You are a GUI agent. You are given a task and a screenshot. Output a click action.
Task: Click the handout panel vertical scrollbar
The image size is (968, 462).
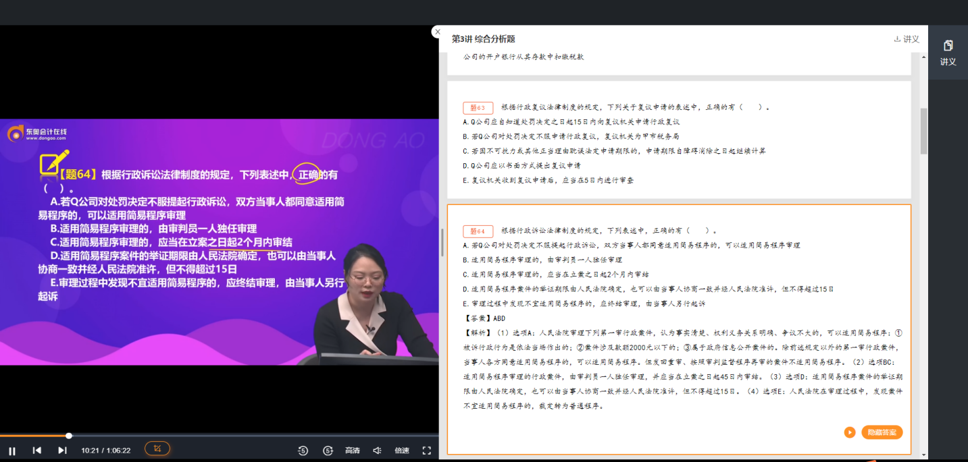(923, 132)
